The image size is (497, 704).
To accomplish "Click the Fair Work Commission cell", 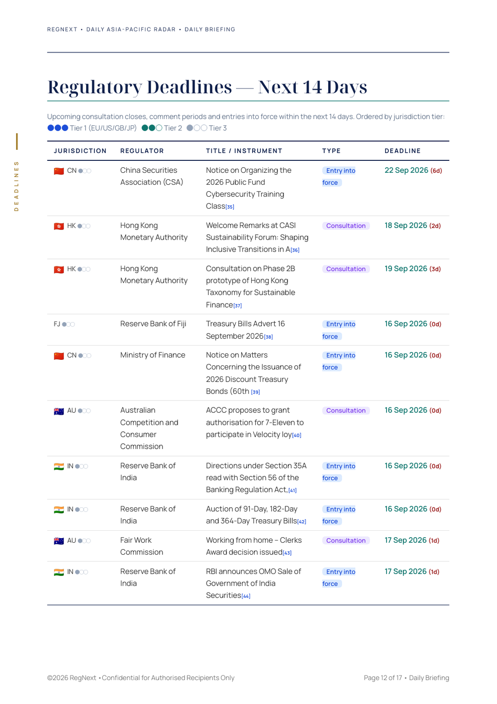I will (142, 546).
